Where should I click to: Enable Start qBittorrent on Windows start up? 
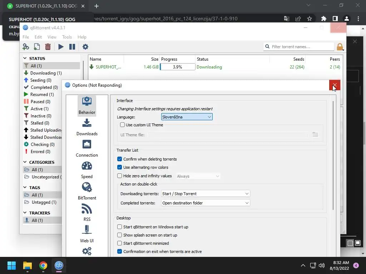pos(119,227)
